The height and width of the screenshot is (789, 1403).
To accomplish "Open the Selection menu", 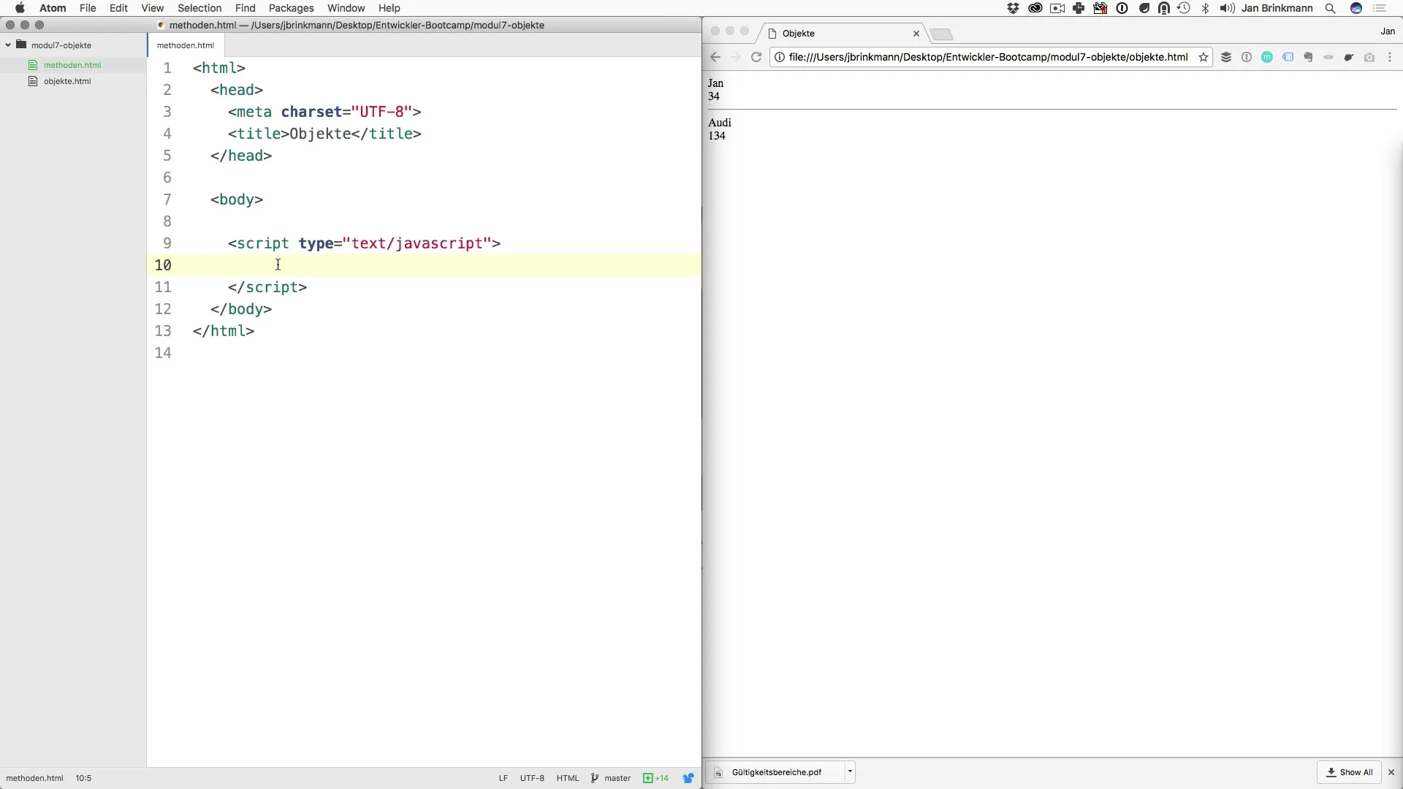I will point(199,8).
